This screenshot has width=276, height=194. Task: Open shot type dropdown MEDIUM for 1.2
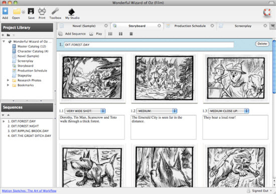(157, 111)
